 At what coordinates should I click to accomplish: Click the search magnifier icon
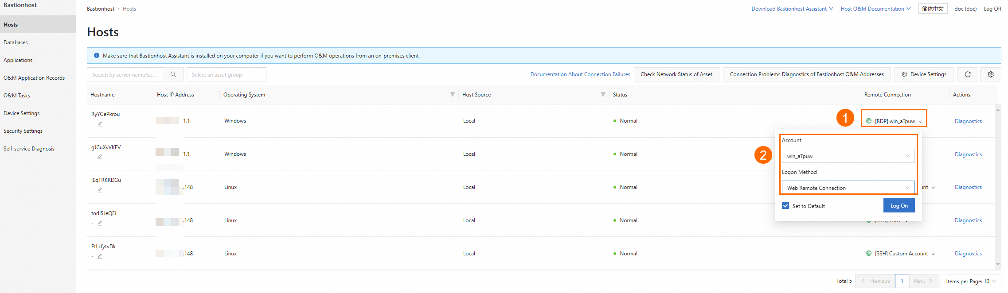pyautogui.click(x=173, y=74)
